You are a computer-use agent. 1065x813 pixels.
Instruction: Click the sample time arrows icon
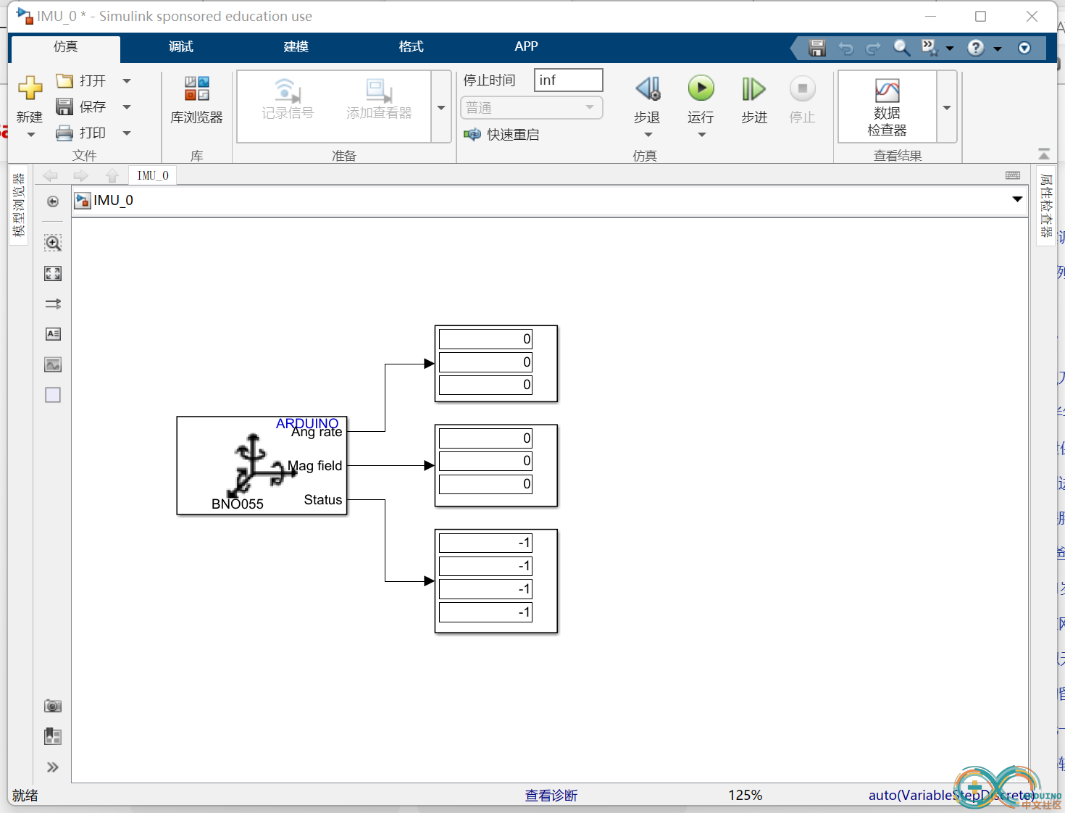[53, 304]
